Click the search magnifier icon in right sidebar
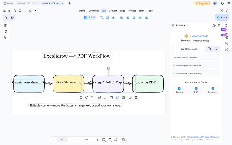Screen dimensions: 232x145 point(226,26)
